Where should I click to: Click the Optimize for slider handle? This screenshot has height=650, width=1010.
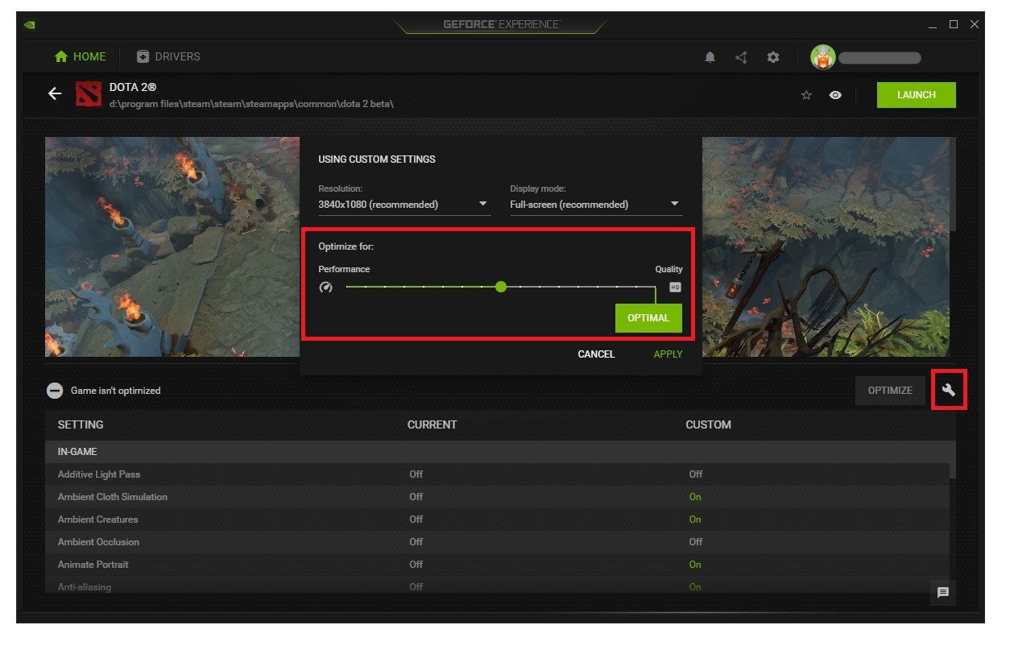pos(501,287)
